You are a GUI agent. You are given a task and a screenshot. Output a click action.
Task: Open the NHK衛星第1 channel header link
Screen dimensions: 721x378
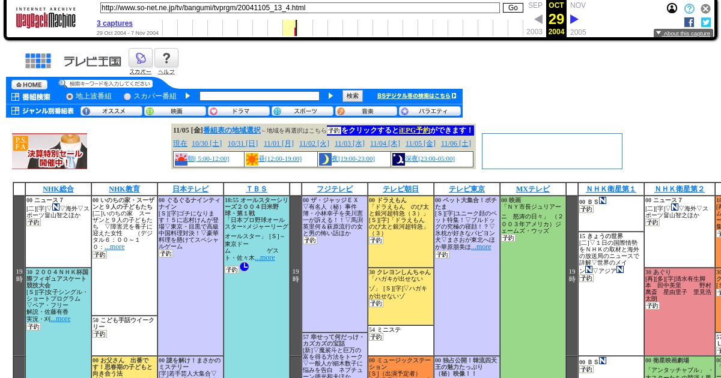tap(611, 189)
